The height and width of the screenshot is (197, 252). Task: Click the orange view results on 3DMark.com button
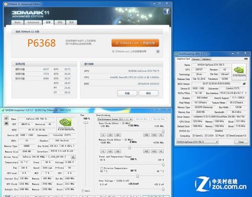coord(135,43)
